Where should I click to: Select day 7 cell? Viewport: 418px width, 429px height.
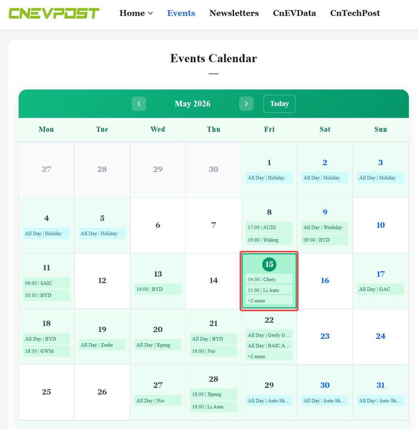pos(213,225)
